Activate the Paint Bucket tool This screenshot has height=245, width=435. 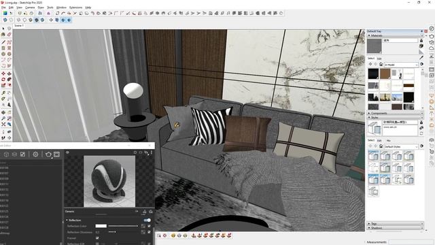(3, 35)
